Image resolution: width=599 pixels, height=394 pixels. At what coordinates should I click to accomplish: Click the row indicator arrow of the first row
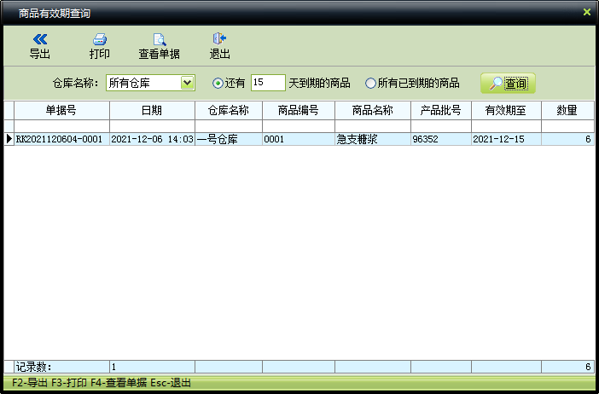(9, 139)
